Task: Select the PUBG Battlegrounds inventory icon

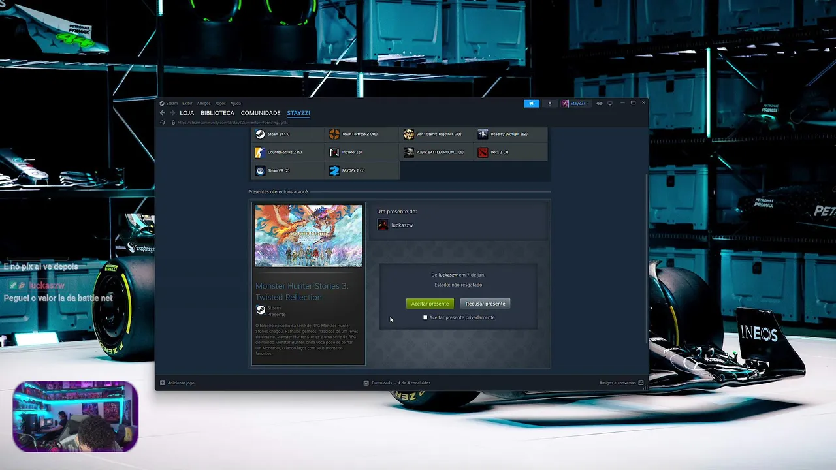Action: [409, 152]
